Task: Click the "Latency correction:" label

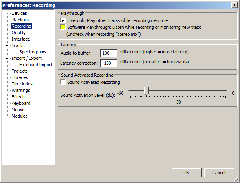Action: click(x=79, y=63)
